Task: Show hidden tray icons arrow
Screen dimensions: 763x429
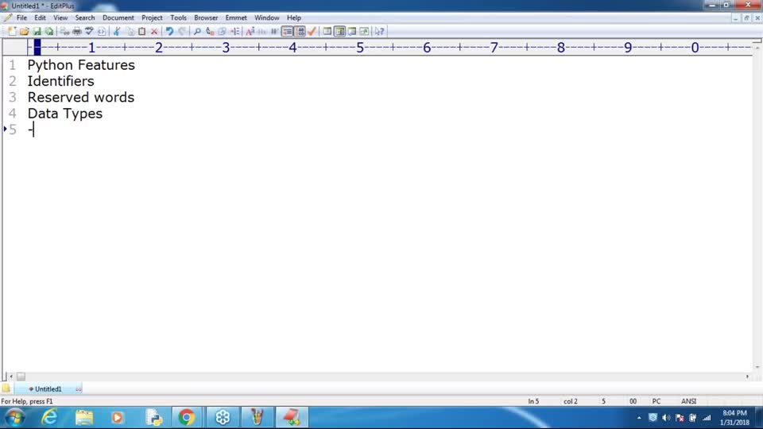Action: click(x=639, y=418)
